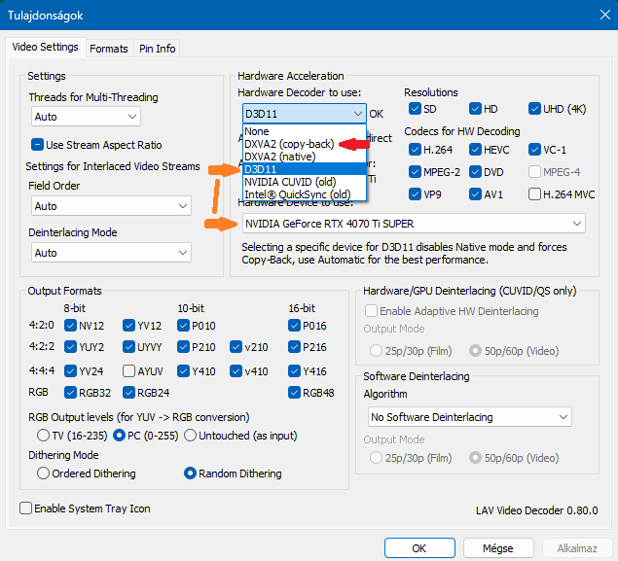Select TV (16-235) RGB output level

point(44,435)
